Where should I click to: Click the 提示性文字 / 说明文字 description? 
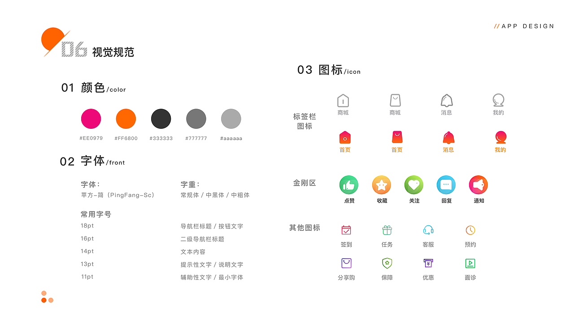pyautogui.click(x=212, y=265)
